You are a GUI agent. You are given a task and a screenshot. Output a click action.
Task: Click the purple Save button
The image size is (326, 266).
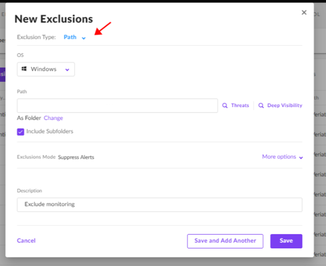(287, 241)
